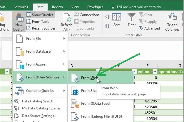This screenshot has width=184, height=122.
Task: Open the Review ribbon tab
Action: click(57, 7)
